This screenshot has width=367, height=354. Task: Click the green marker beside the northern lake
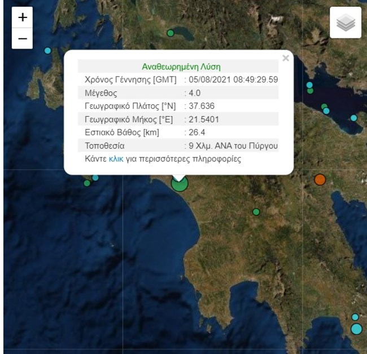[x=171, y=33]
